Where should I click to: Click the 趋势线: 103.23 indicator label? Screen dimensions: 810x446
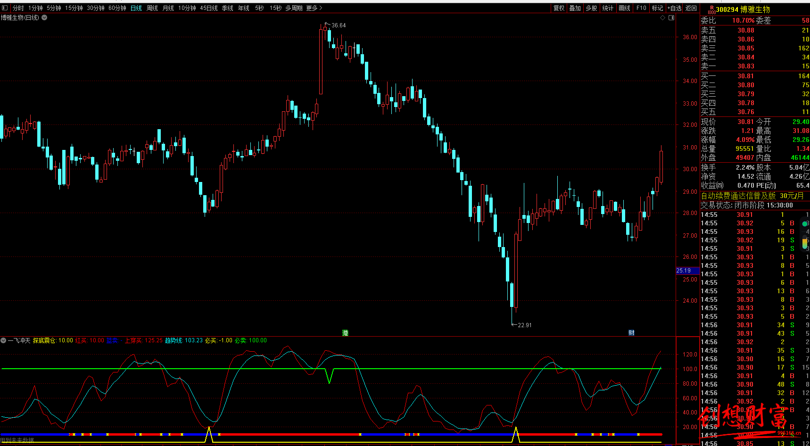click(184, 340)
